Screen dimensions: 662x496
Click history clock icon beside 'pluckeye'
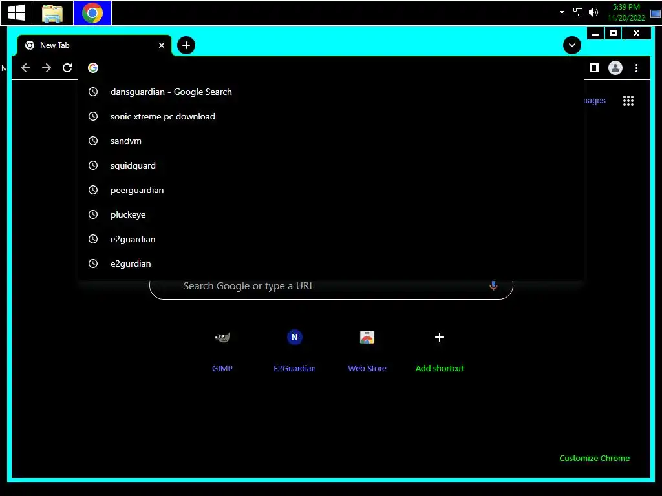pos(93,214)
